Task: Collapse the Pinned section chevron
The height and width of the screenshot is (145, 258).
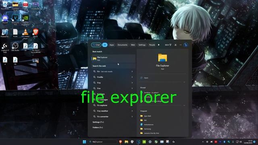Action: click(184, 106)
